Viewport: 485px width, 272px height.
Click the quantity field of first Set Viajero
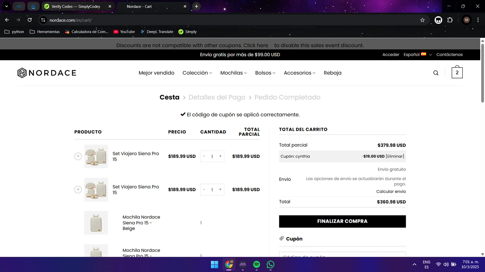point(212,156)
